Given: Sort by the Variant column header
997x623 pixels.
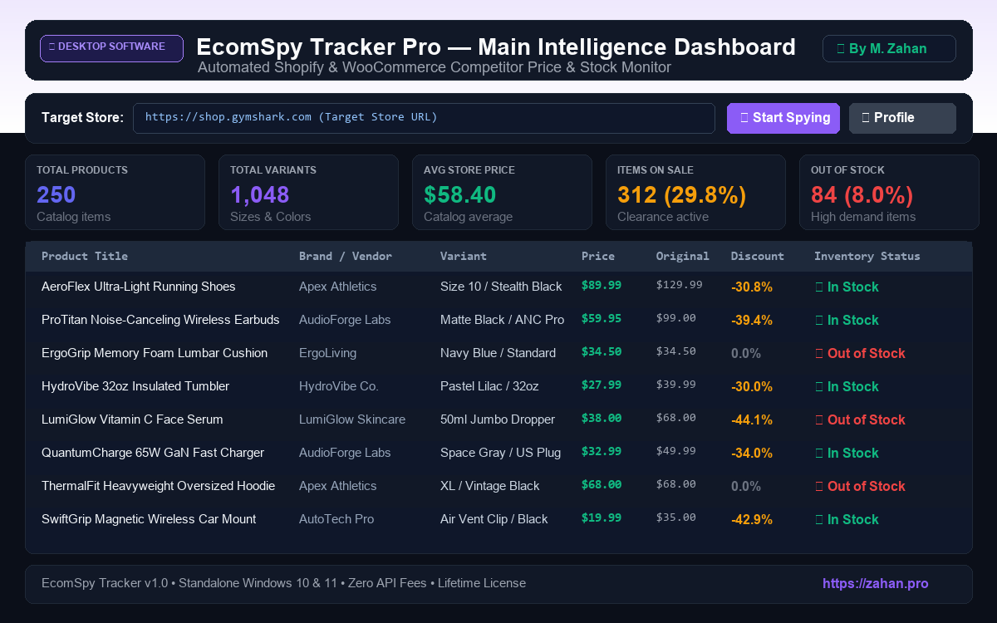Looking at the screenshot, I should coord(464,256).
